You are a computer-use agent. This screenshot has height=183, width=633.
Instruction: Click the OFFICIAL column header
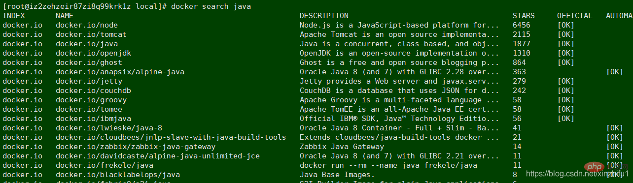(x=575, y=16)
